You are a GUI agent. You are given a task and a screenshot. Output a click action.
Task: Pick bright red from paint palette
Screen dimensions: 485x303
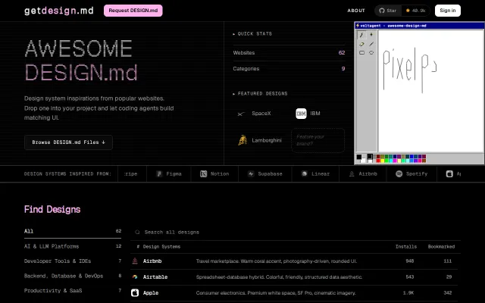[x=378, y=161]
